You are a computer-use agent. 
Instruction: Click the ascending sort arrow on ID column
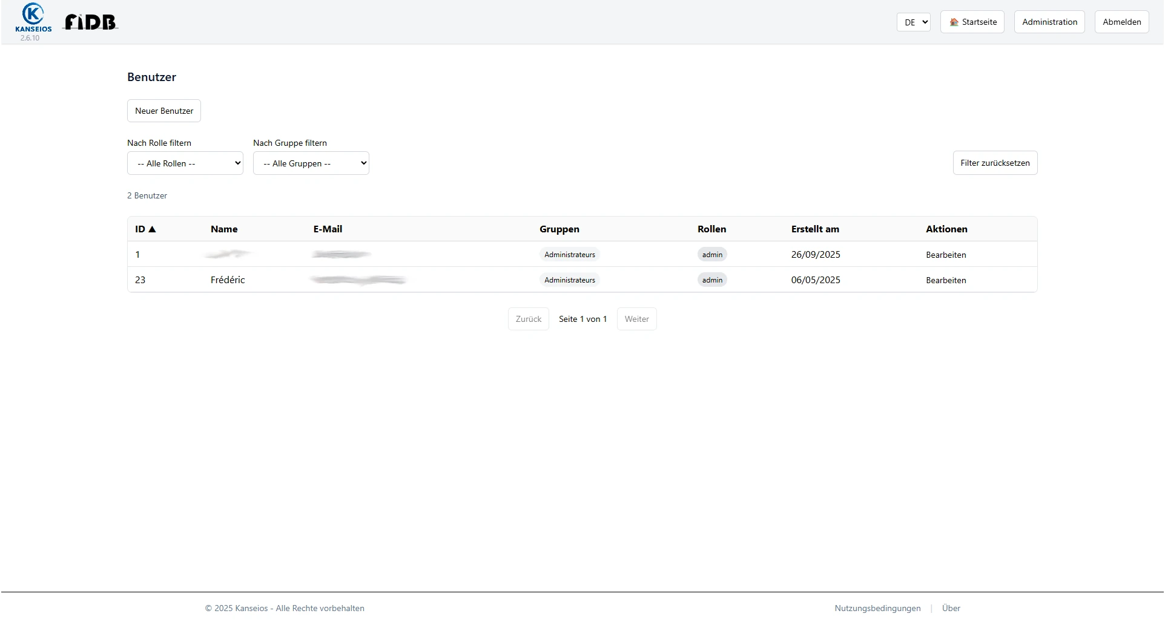[x=153, y=229]
